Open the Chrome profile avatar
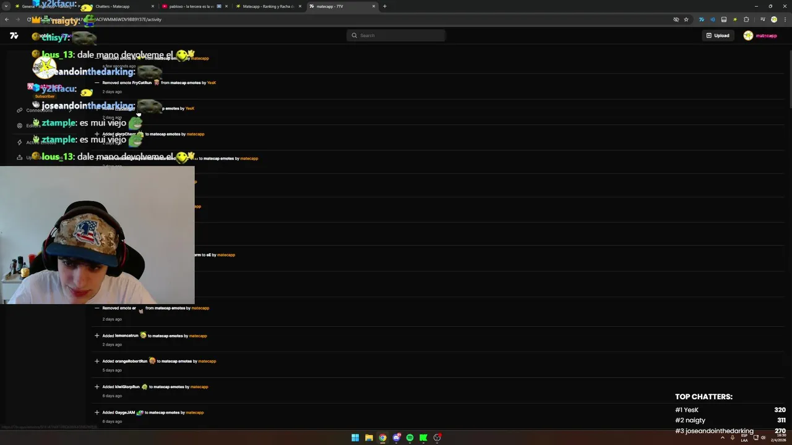The width and height of the screenshot is (792, 445). 773,19
